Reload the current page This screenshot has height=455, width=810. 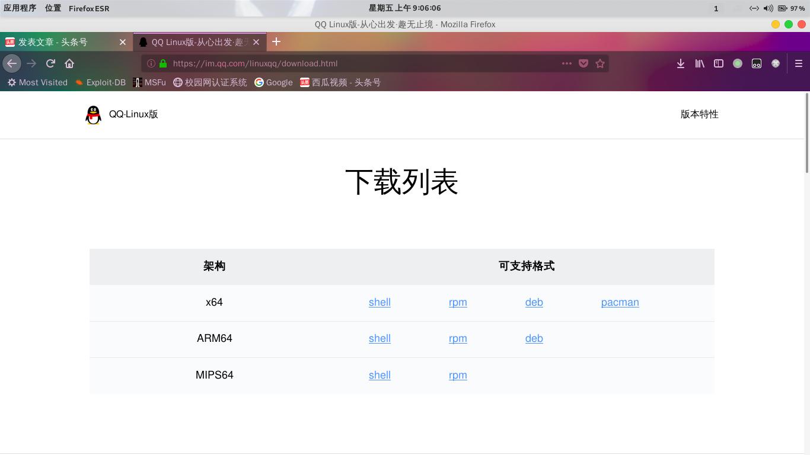pos(50,63)
